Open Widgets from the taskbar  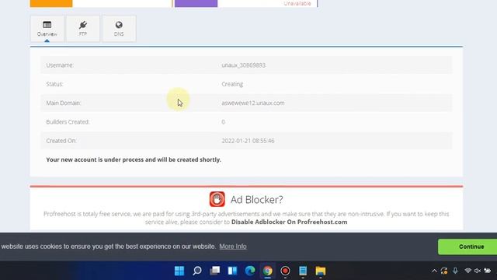pos(232,271)
